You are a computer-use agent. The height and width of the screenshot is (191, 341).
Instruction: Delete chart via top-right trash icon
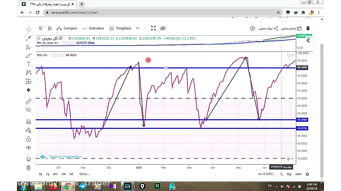point(308,28)
